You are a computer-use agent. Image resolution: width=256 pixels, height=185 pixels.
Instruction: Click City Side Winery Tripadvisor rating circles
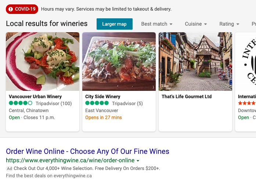pos(97,104)
